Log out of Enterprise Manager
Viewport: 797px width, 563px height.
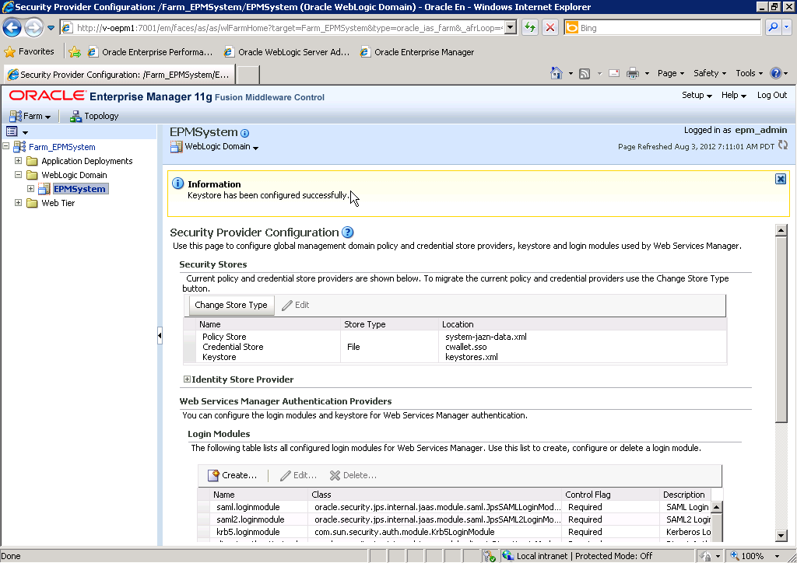coord(771,94)
